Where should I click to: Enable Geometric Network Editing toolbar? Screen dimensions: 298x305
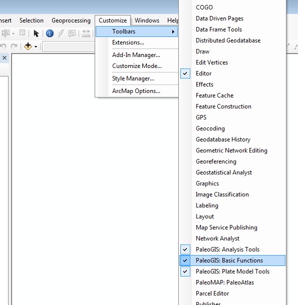click(232, 150)
